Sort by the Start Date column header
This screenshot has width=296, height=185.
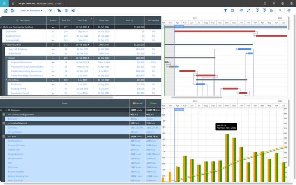[82, 20]
